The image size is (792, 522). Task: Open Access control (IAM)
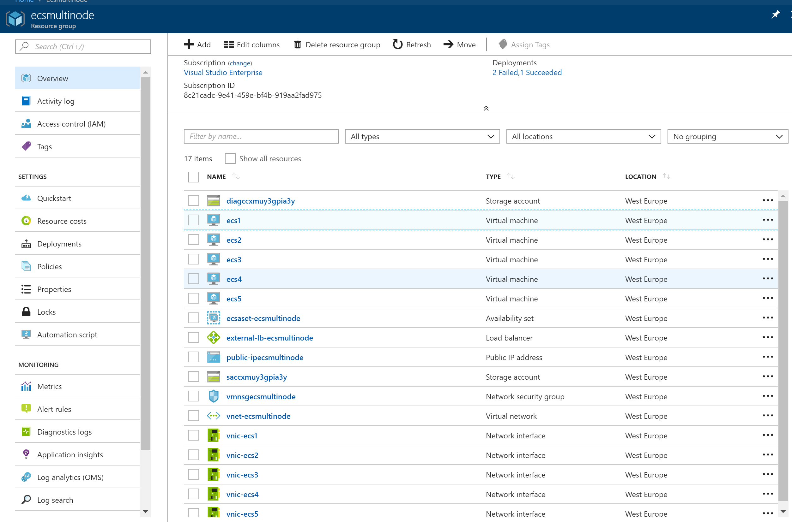pyautogui.click(x=78, y=123)
